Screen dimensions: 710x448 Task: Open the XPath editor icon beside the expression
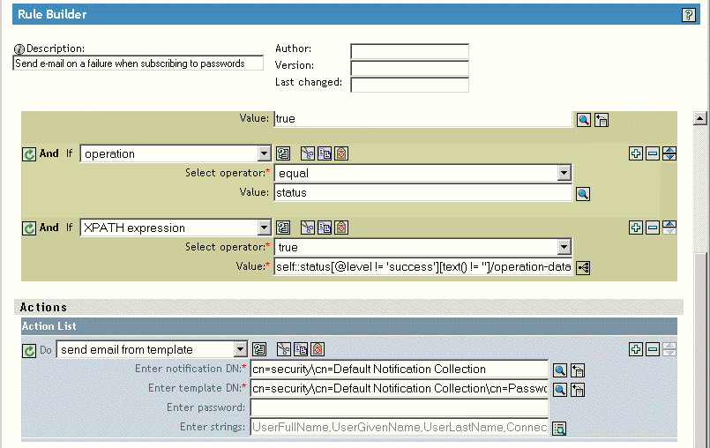point(582,268)
